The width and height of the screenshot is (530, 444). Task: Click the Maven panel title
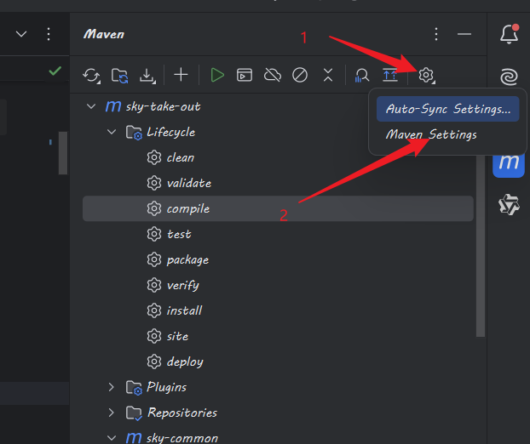click(104, 34)
